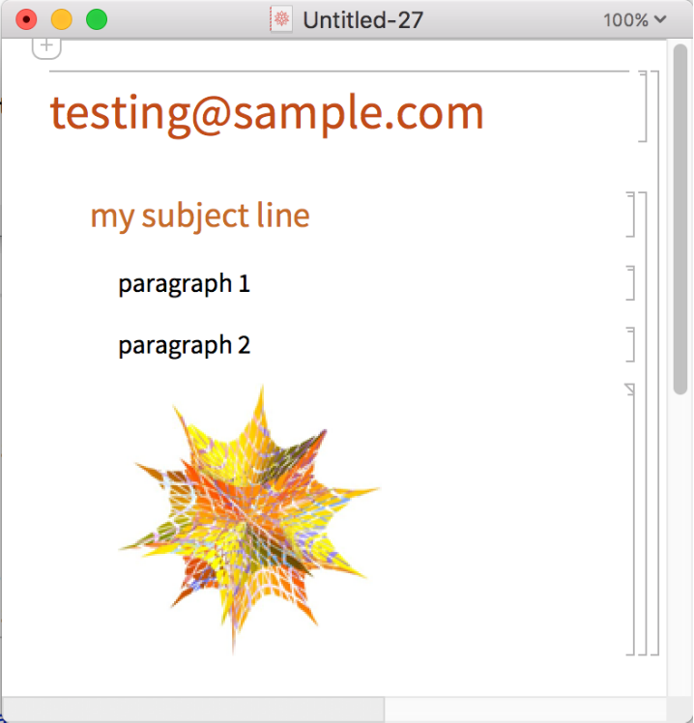This screenshot has height=723, width=694.
Task: Click the horizontal scrollbar at window bottom
Action: tap(193, 709)
